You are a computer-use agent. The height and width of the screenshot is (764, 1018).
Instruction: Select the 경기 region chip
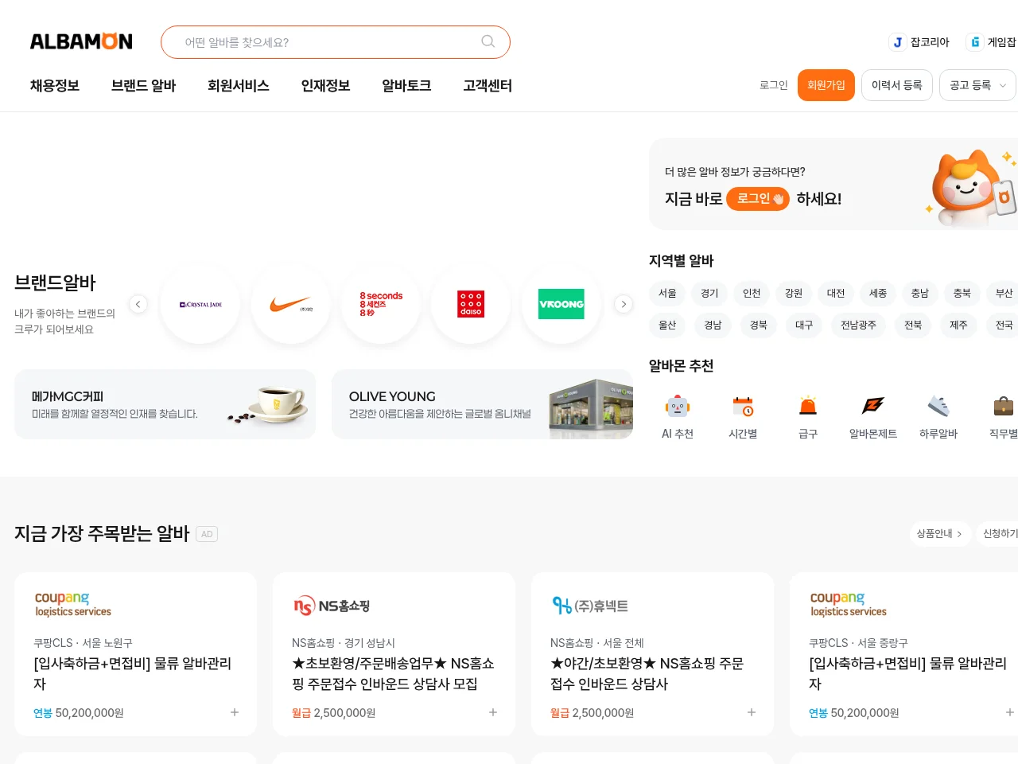coord(709,294)
